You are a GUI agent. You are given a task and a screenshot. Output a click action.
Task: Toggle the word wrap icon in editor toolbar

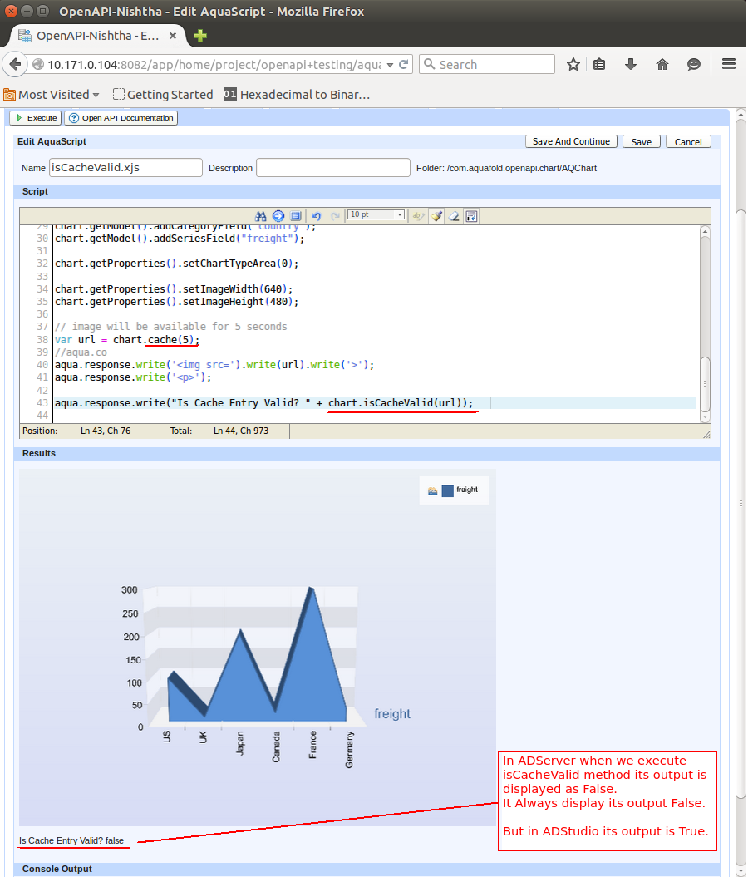pyautogui.click(x=471, y=216)
